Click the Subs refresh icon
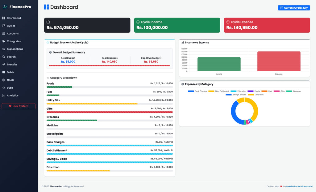Image resolution: width=316 pixels, height=192 pixels. coord(4,88)
